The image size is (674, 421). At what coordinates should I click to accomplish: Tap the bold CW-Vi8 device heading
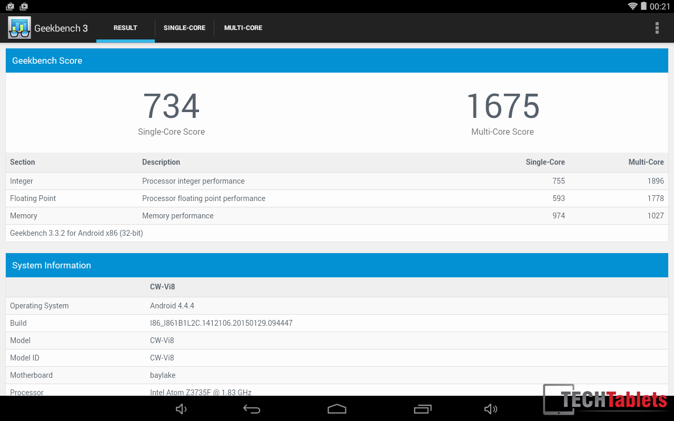pos(163,287)
